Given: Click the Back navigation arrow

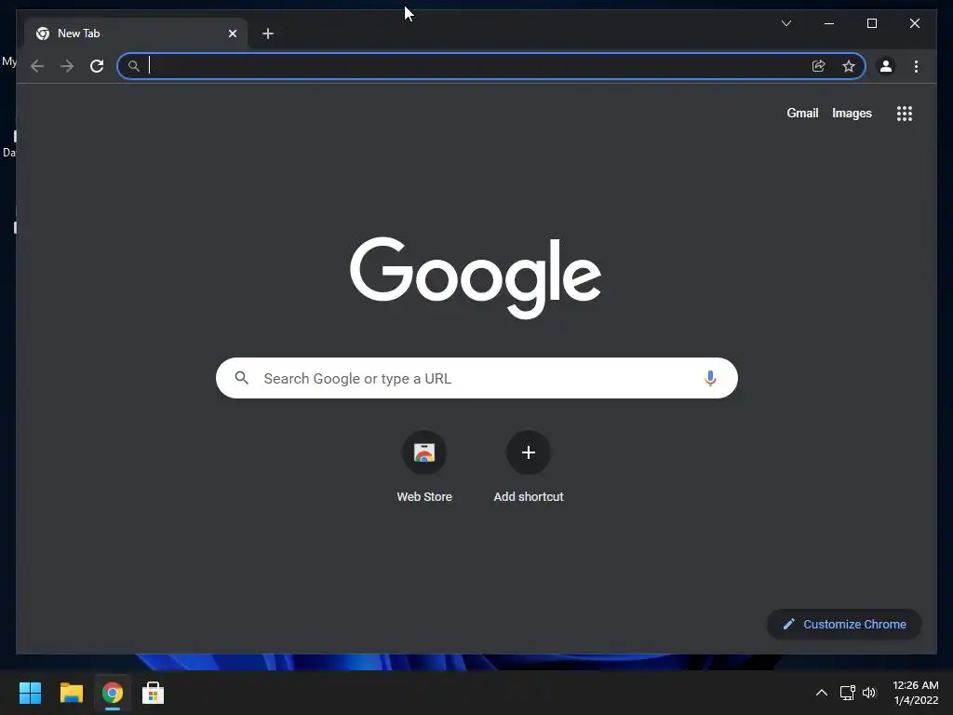Looking at the screenshot, I should [x=37, y=66].
